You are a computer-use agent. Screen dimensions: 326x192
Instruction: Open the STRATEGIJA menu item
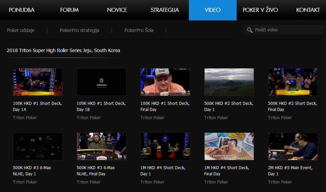pyautogui.click(x=165, y=10)
